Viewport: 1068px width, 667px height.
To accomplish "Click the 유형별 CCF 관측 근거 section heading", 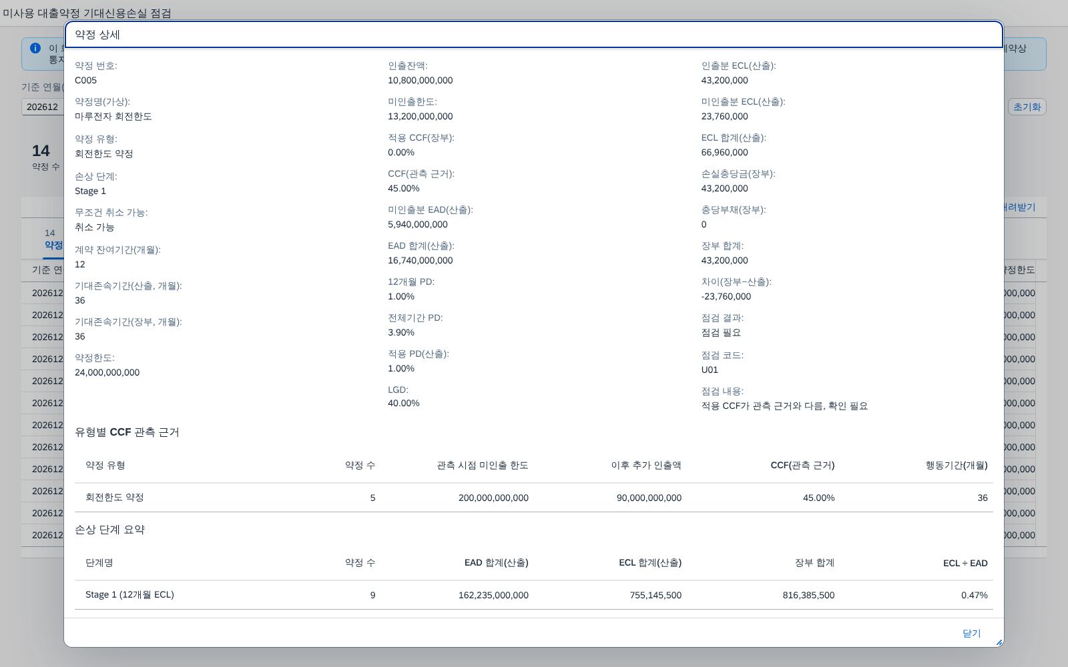I will coord(127,432).
